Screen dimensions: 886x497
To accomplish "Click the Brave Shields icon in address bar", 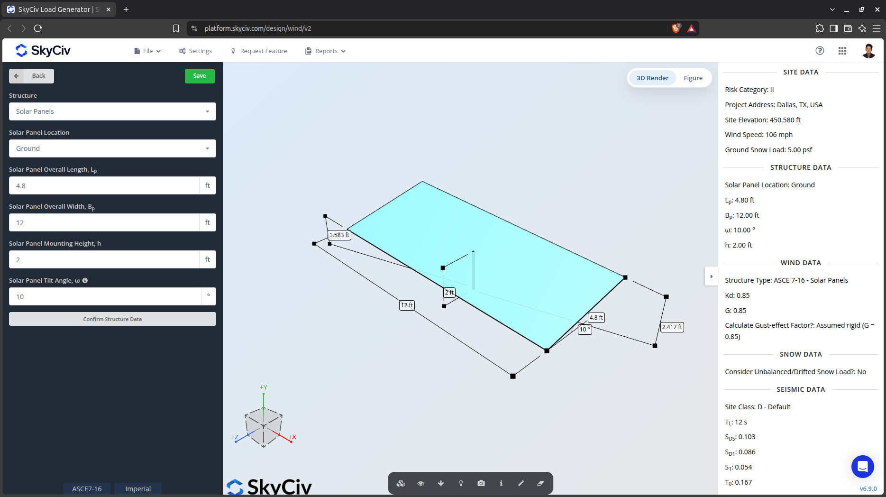I will point(676,28).
